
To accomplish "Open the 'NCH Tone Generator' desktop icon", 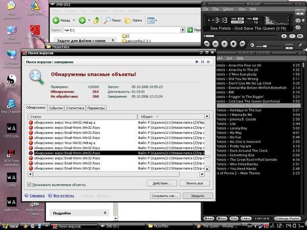I will pos(11,157).
